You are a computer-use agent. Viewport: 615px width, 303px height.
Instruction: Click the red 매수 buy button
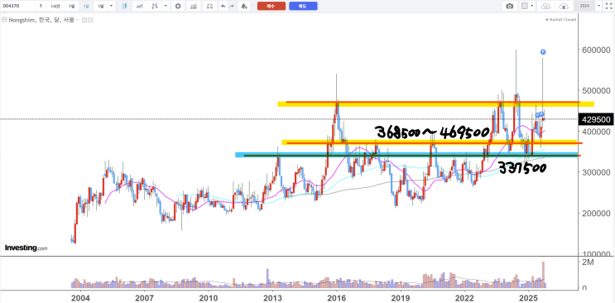[x=271, y=6]
